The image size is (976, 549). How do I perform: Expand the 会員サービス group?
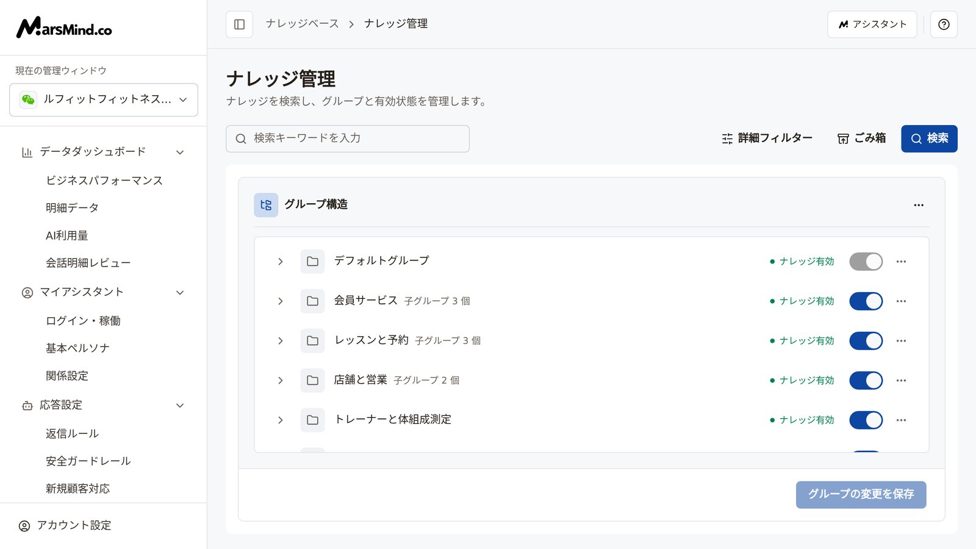pyautogui.click(x=281, y=301)
